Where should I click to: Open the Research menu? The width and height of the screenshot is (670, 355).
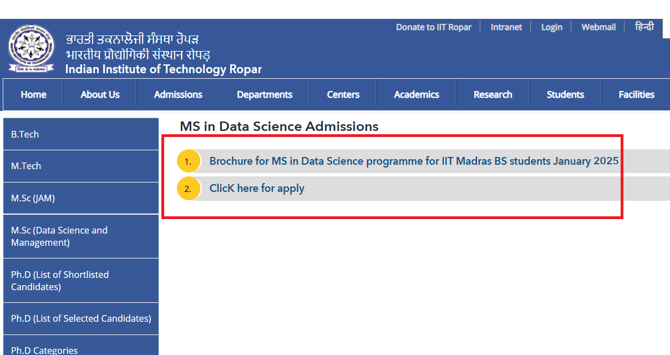click(493, 94)
